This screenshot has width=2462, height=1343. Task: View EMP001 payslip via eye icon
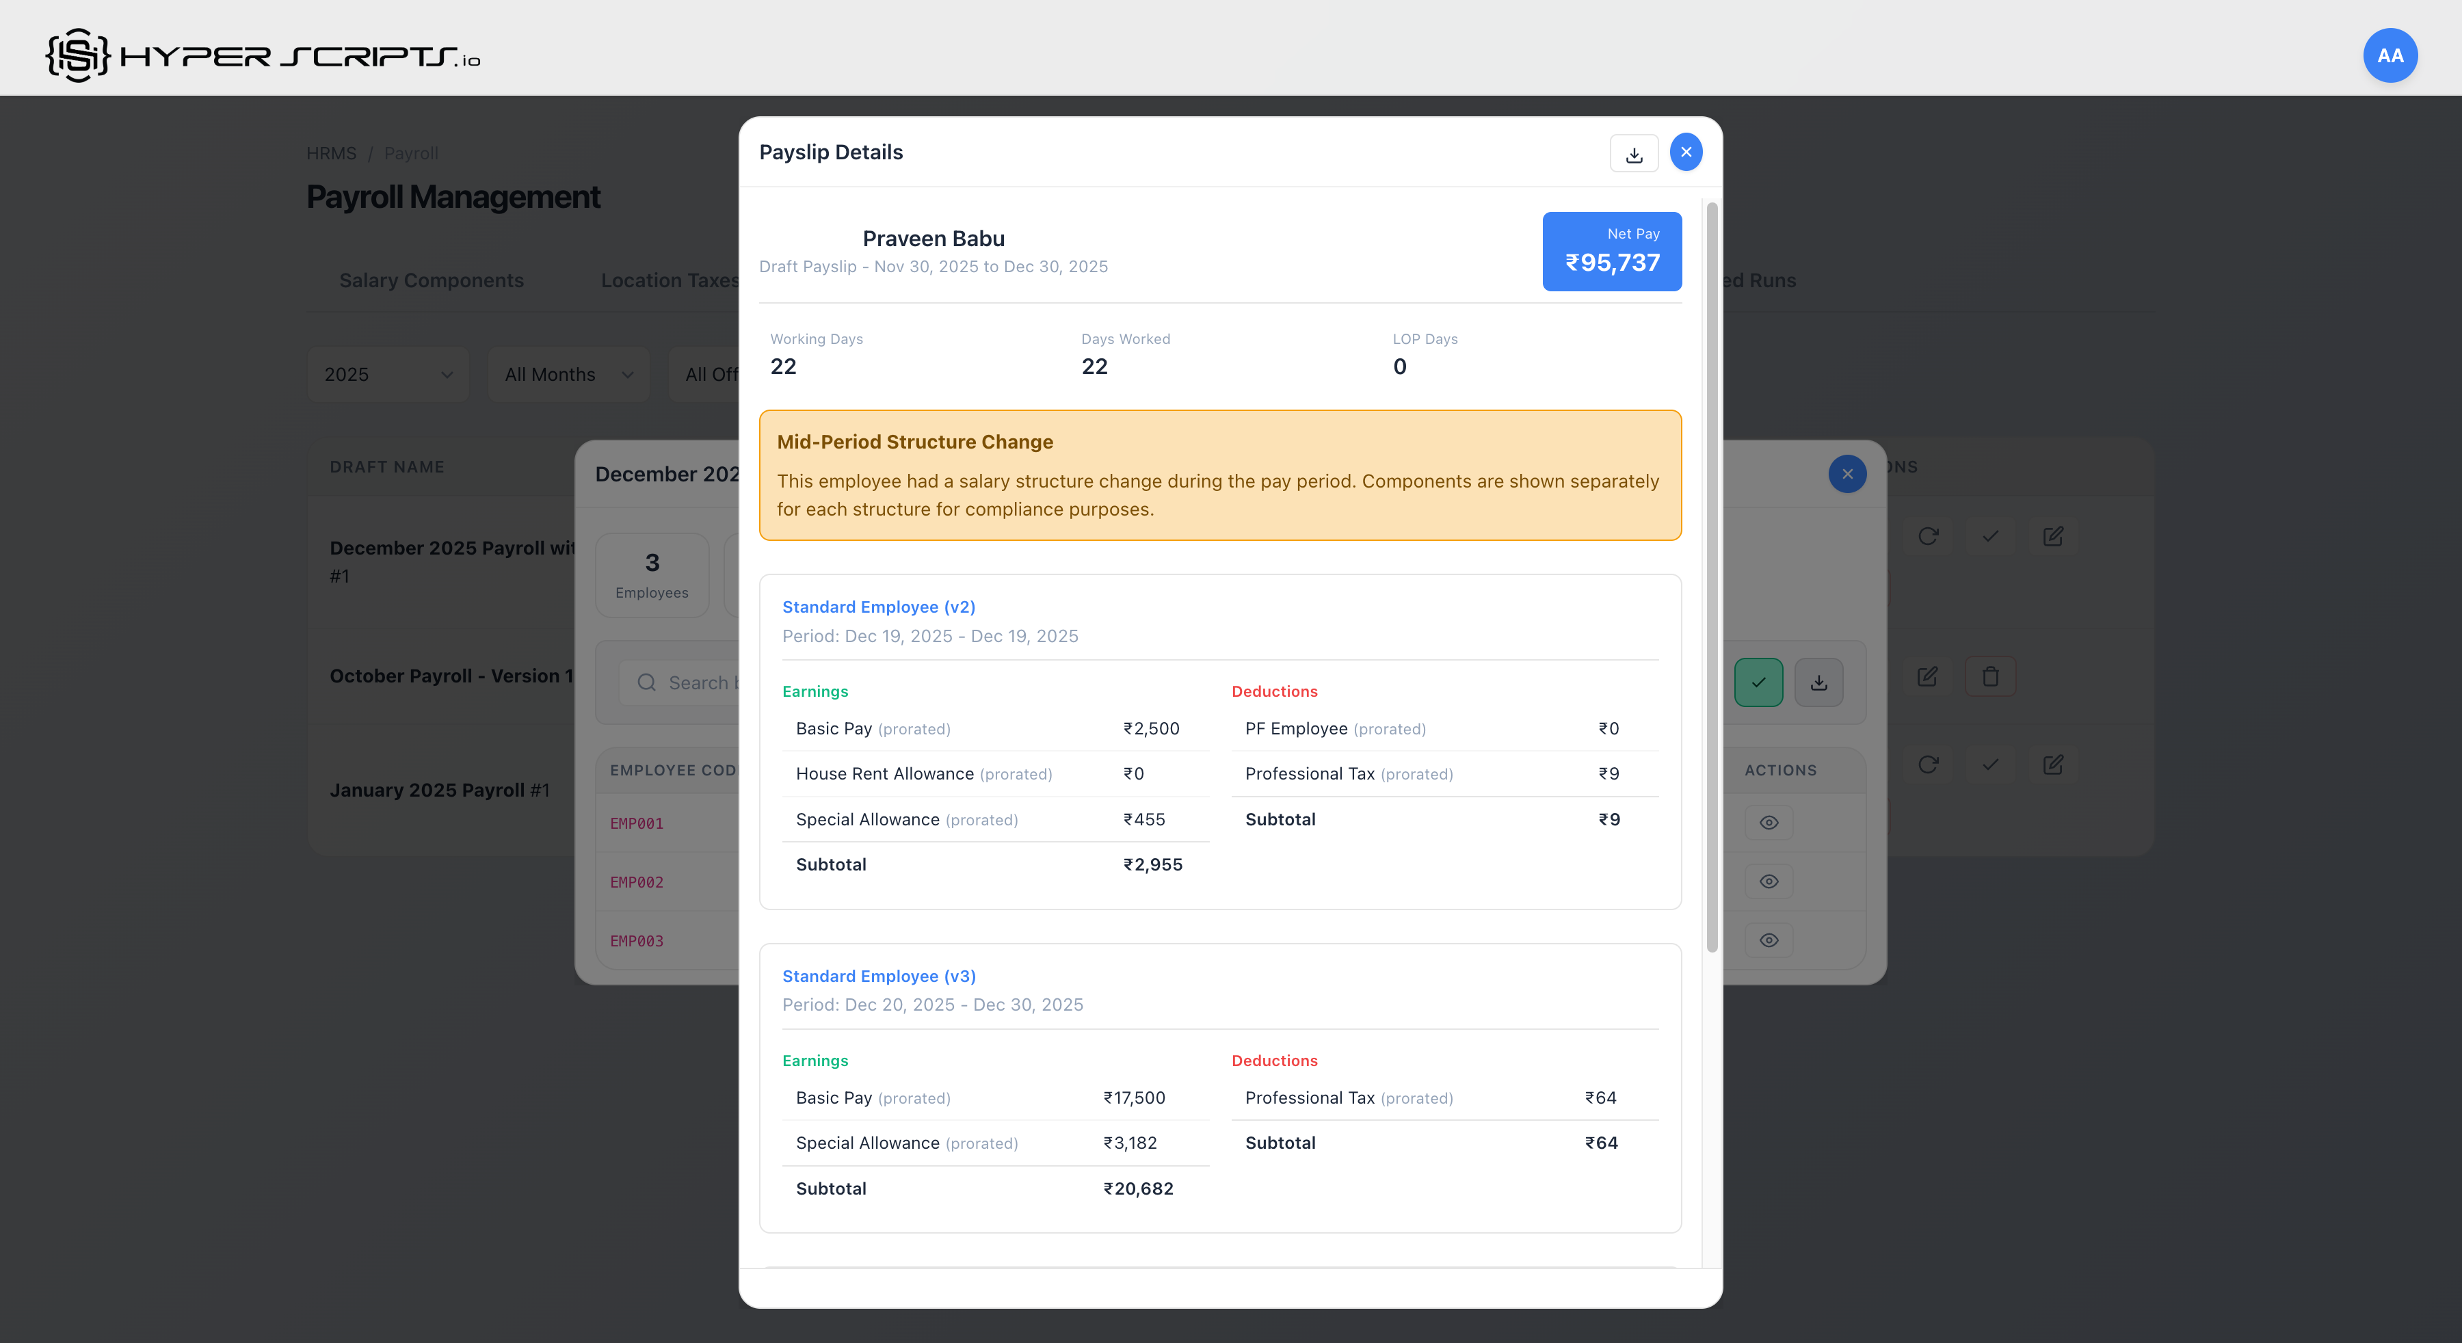pos(1768,823)
